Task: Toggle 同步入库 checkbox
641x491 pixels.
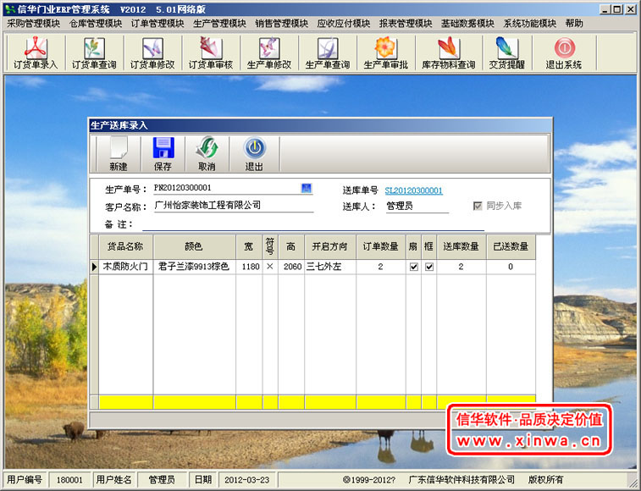Action: tap(478, 206)
